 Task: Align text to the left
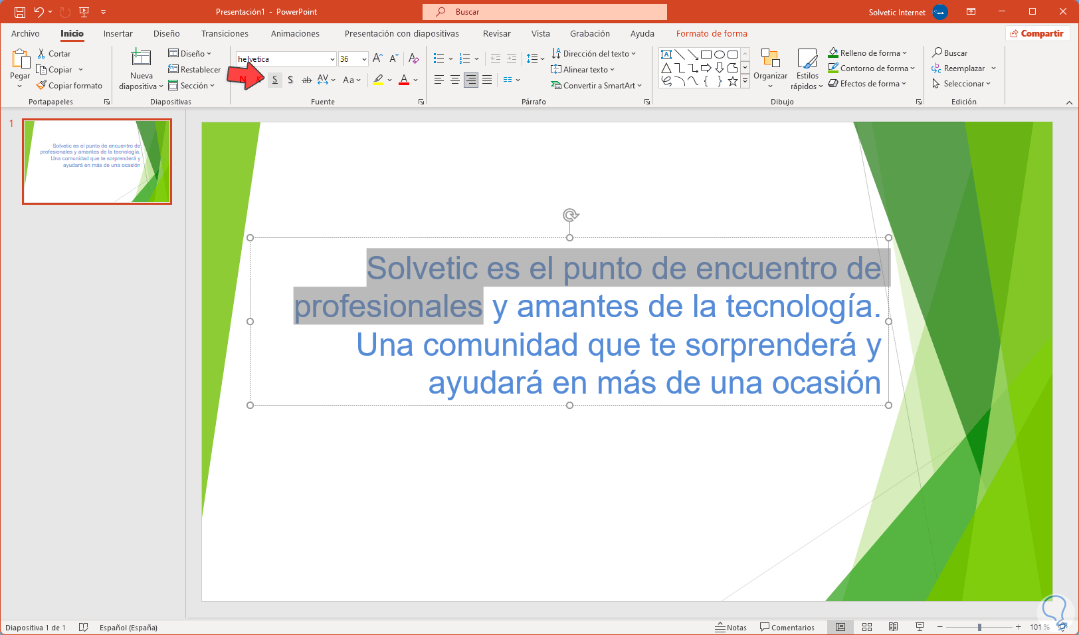439,80
